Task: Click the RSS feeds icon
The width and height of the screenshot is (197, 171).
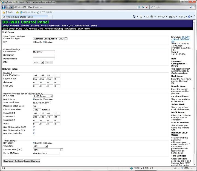Action: click(x=141, y=17)
